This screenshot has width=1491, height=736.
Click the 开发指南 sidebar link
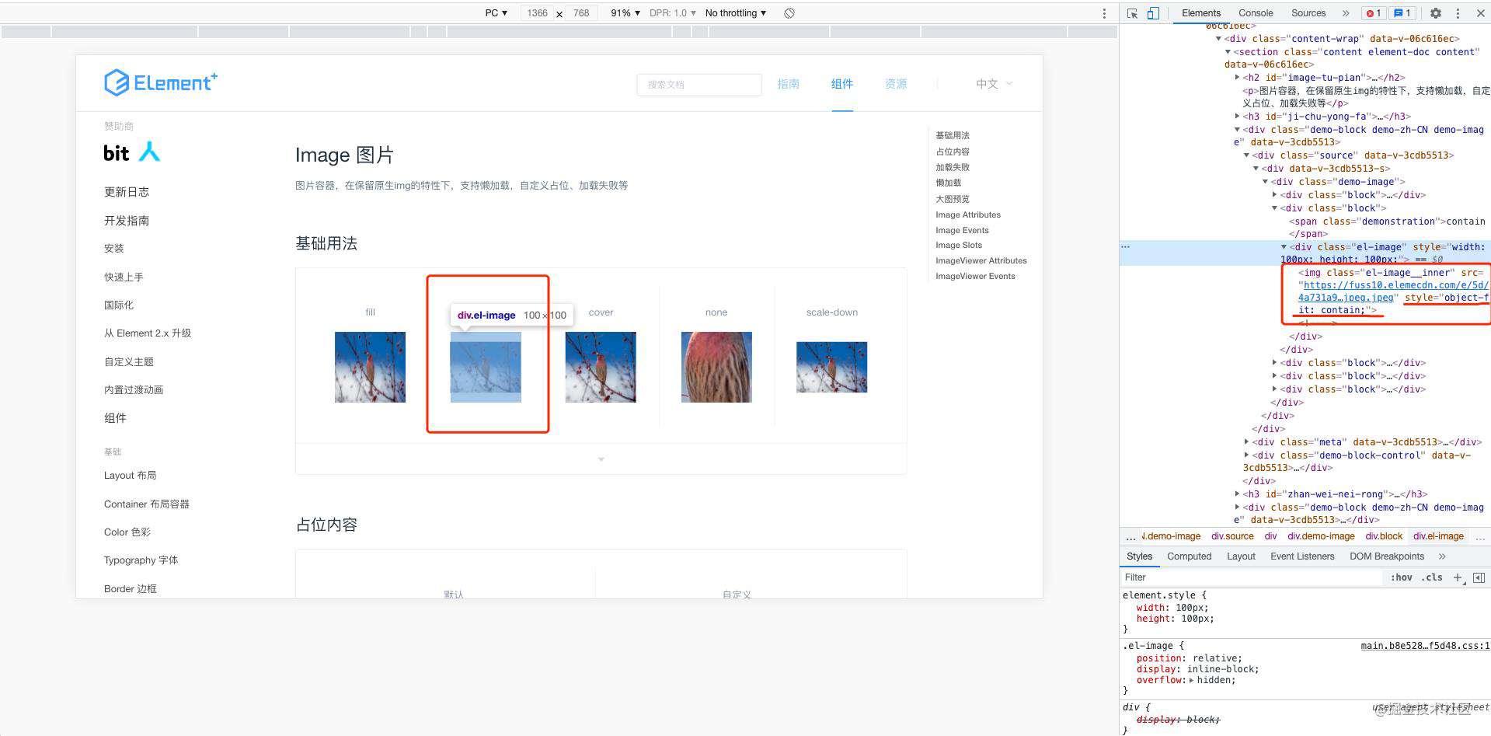pyautogui.click(x=127, y=221)
